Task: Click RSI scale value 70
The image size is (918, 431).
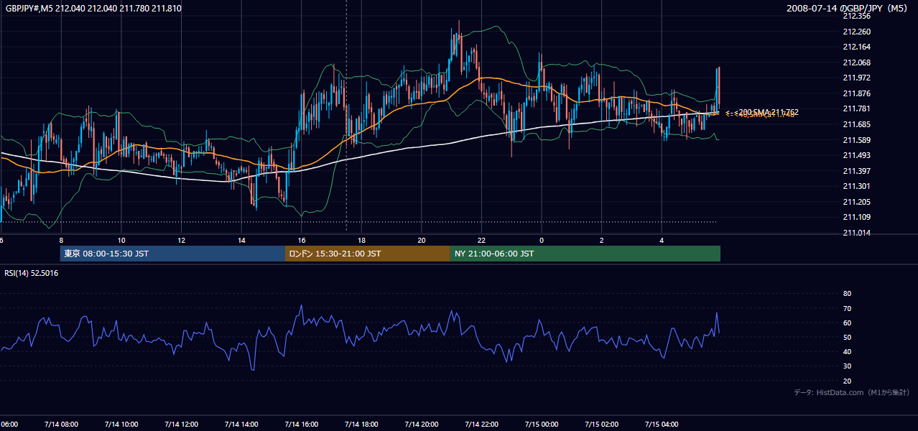Action: 847,308
